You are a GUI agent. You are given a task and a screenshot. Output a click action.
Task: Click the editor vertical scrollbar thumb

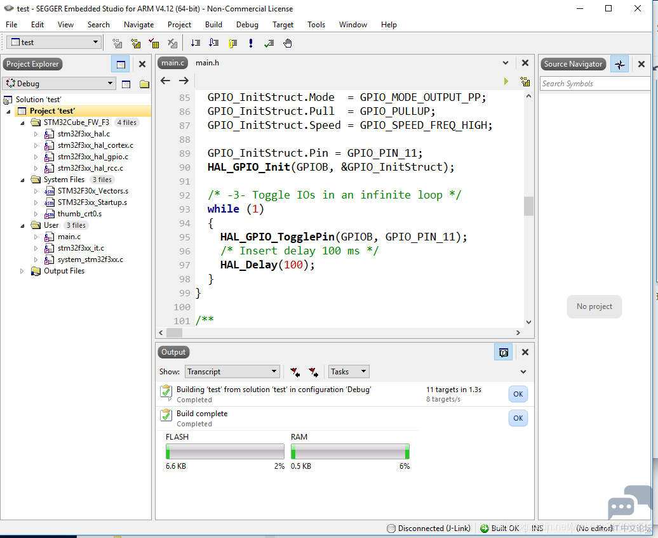click(528, 206)
